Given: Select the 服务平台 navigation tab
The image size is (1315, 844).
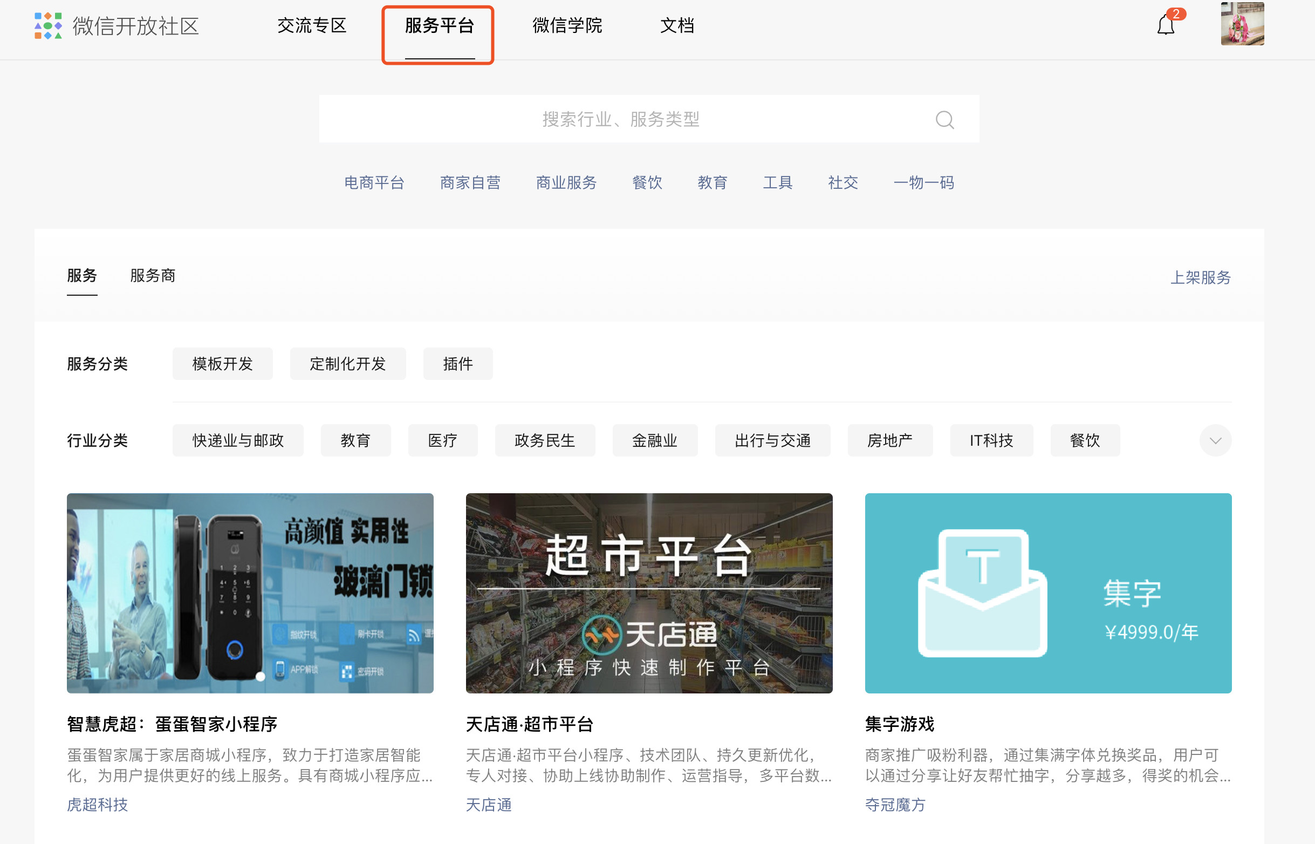Looking at the screenshot, I should (439, 26).
